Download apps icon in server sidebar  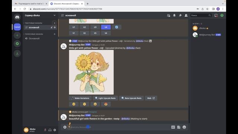17,54
